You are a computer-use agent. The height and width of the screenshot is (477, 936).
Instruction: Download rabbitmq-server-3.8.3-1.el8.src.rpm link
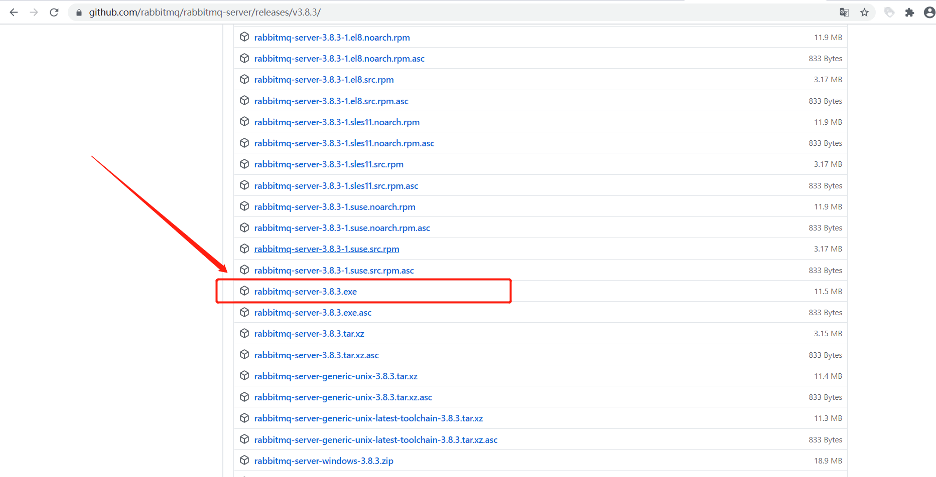point(324,80)
